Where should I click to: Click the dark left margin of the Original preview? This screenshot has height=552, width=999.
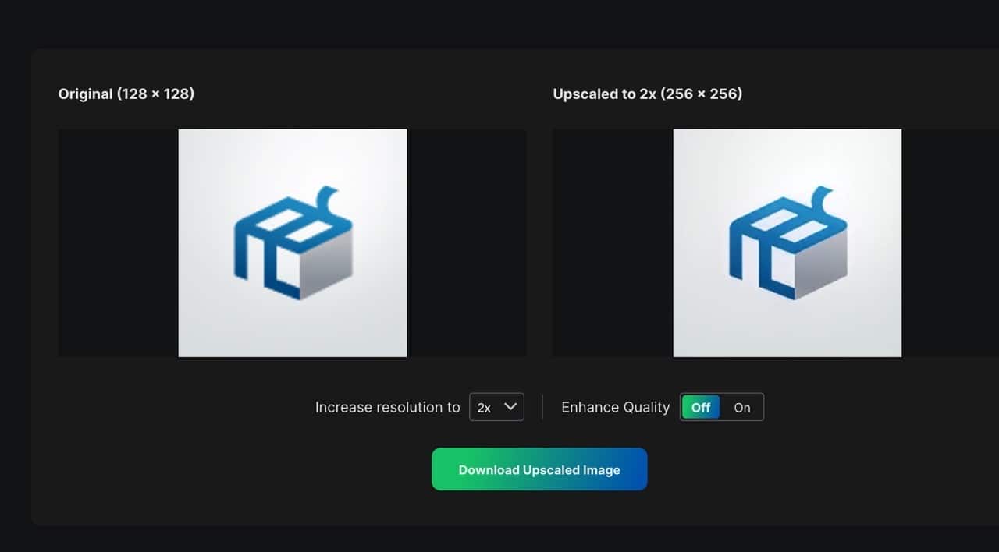click(x=118, y=242)
